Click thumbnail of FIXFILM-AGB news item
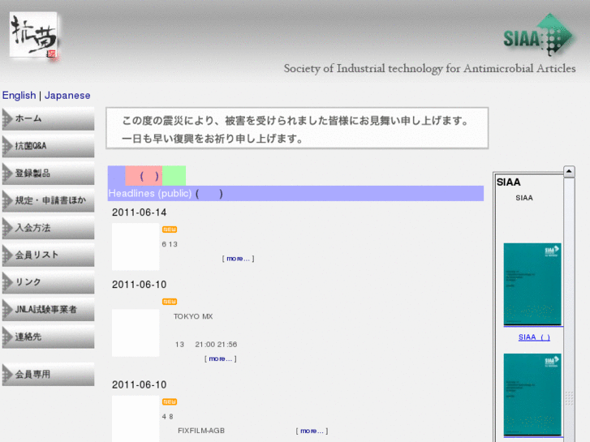 tap(136, 418)
